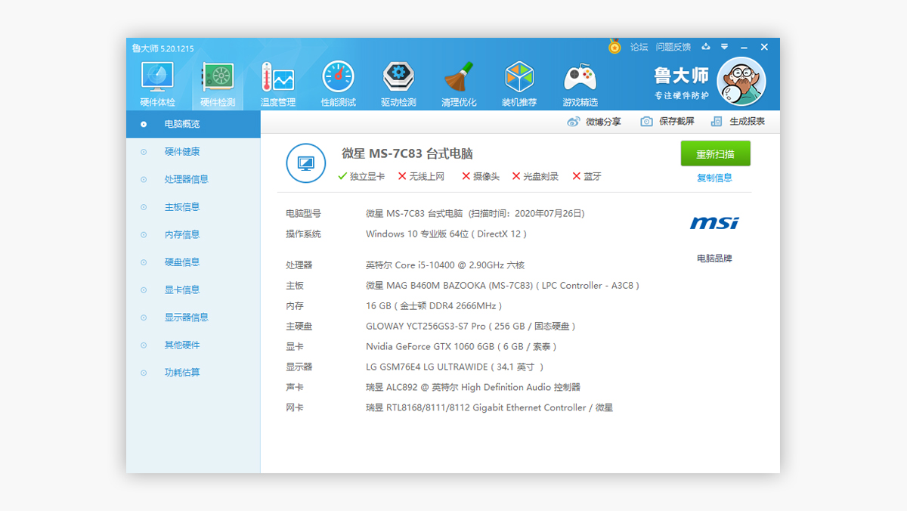This screenshot has width=907, height=511.
Task: Open the 硬件体检 hardware checkup section
Action: [x=157, y=84]
